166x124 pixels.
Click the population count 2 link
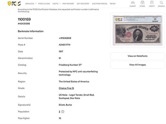59,112
